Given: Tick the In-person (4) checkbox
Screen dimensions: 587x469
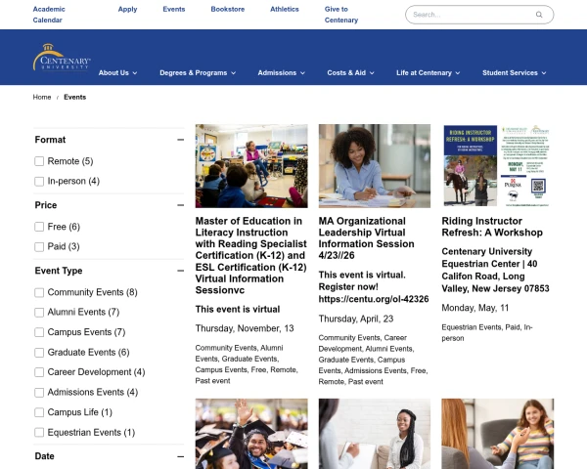Looking at the screenshot, I should [39, 182].
